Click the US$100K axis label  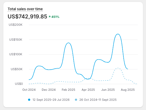click(16, 54)
